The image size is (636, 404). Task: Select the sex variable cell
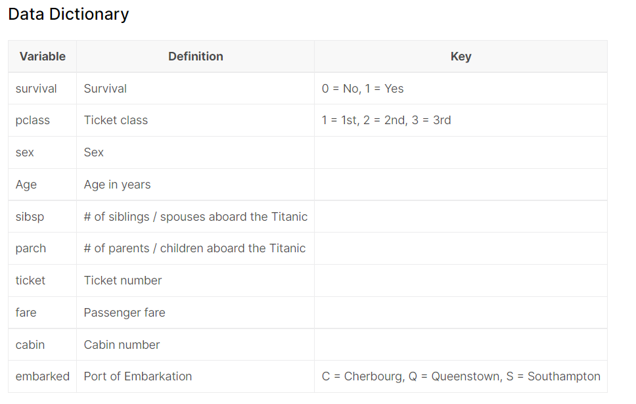(x=25, y=152)
